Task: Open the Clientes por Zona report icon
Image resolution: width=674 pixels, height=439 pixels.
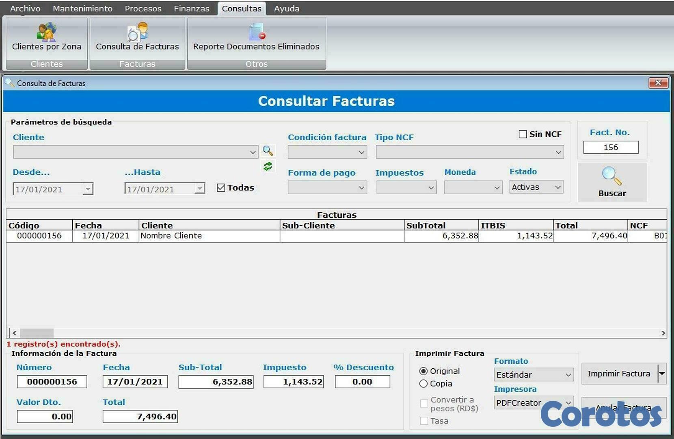Action: point(46,33)
